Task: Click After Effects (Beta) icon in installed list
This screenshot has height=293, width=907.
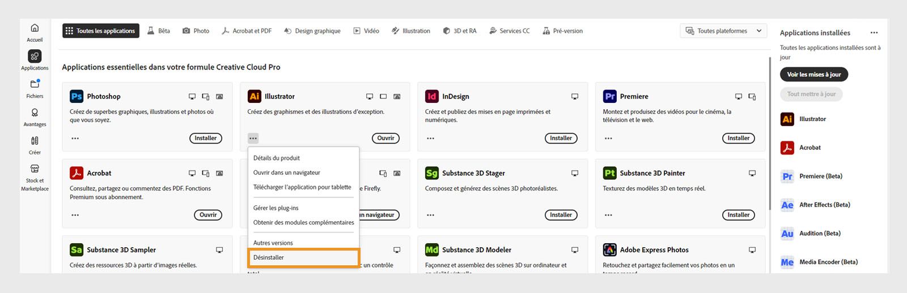Action: [x=787, y=205]
